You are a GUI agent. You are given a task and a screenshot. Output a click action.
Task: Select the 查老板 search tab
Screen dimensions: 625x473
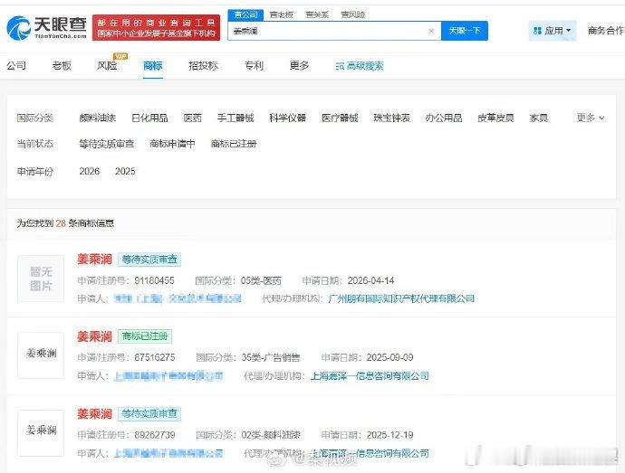[282, 14]
